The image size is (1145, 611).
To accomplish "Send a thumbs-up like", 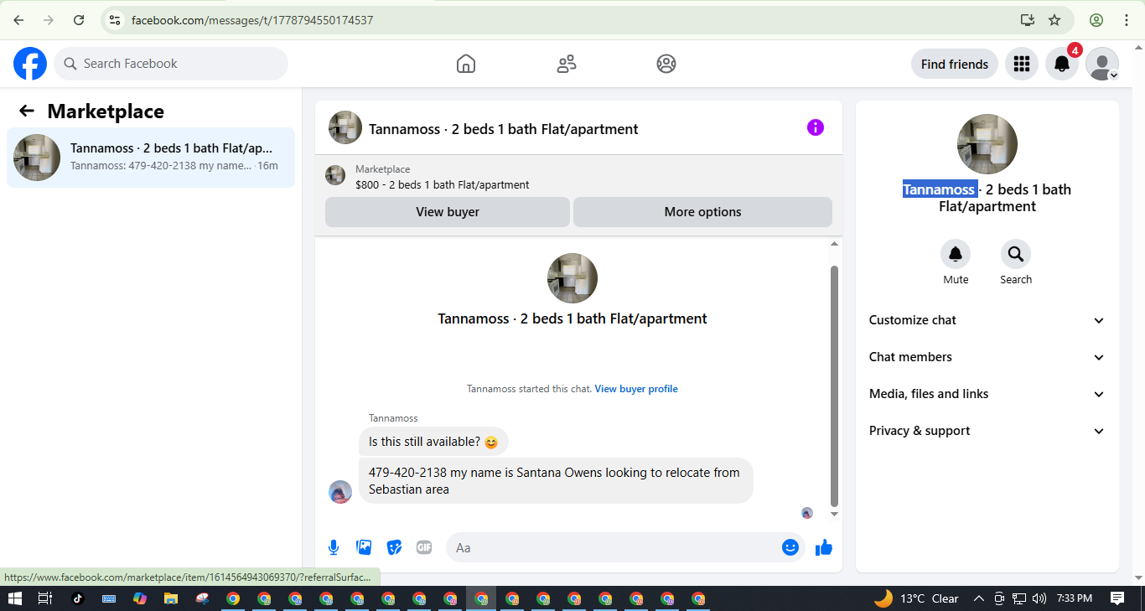I will [824, 547].
